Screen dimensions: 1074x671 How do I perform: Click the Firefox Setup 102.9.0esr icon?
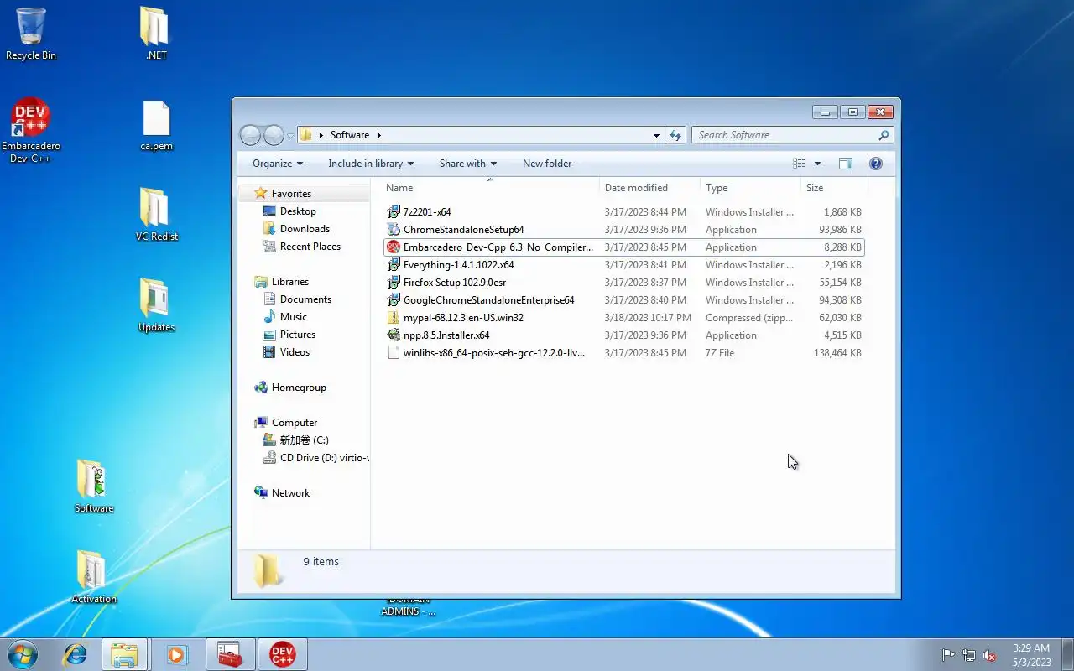click(394, 283)
